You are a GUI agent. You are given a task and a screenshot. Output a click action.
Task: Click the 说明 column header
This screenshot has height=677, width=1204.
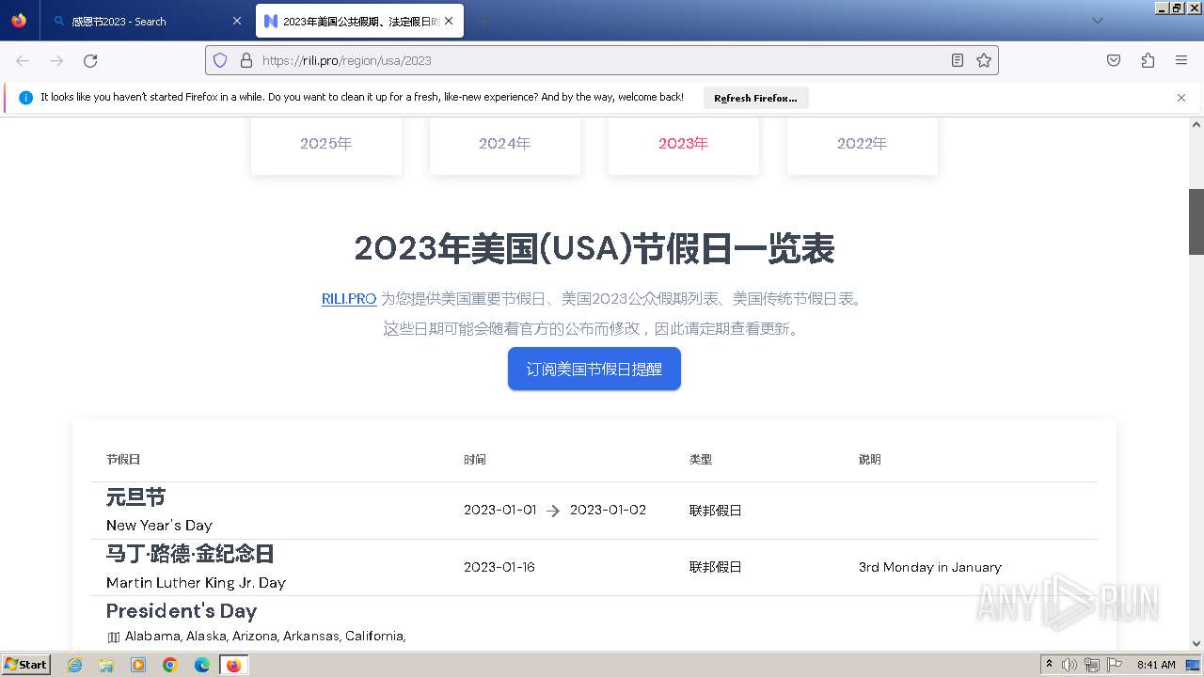coord(870,460)
